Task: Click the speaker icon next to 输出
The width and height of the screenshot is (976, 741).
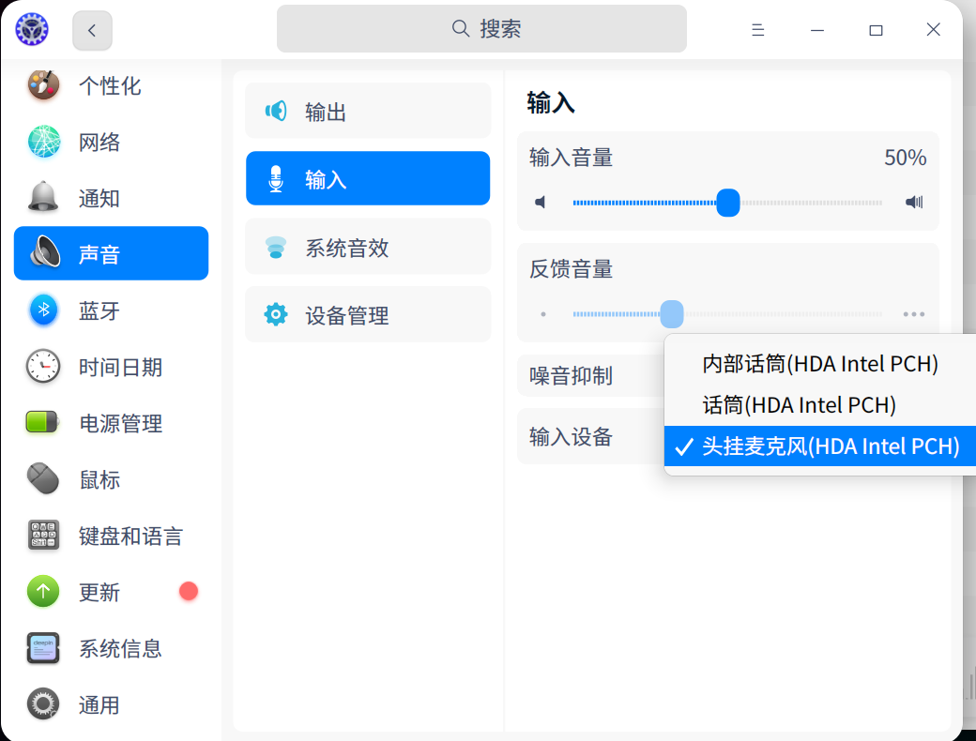Action: click(276, 112)
